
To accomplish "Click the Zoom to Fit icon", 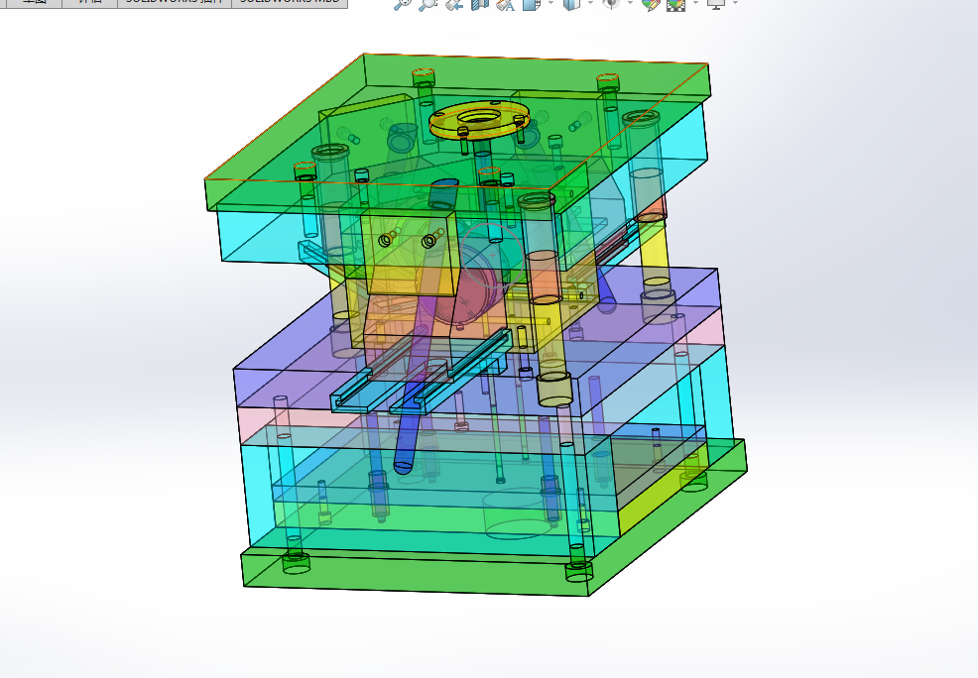I will point(403,4).
